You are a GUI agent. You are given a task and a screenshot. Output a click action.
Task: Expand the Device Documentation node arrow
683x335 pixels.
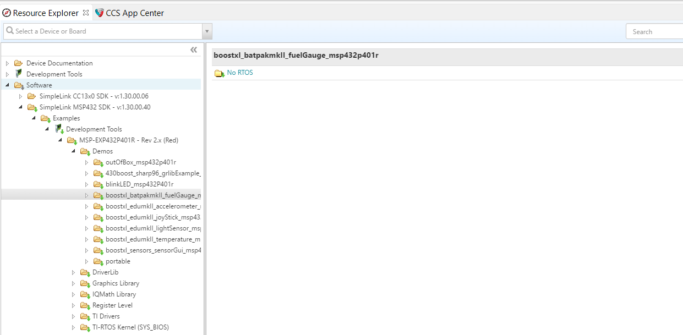(7, 63)
